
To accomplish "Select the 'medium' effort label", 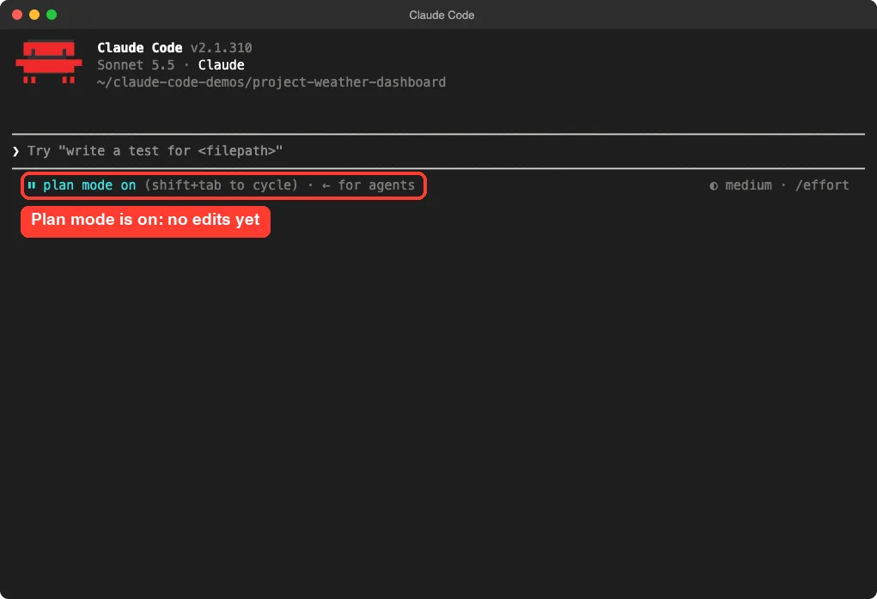I will (748, 185).
